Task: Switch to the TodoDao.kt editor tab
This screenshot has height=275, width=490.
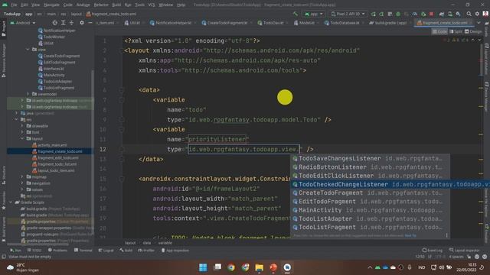Action: point(271,23)
